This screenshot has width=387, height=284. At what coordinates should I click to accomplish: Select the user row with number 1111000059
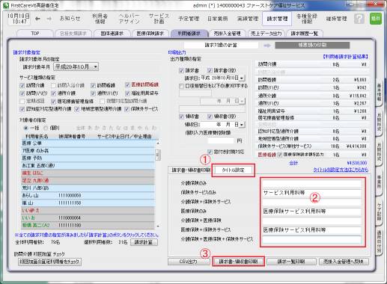tap(88, 195)
